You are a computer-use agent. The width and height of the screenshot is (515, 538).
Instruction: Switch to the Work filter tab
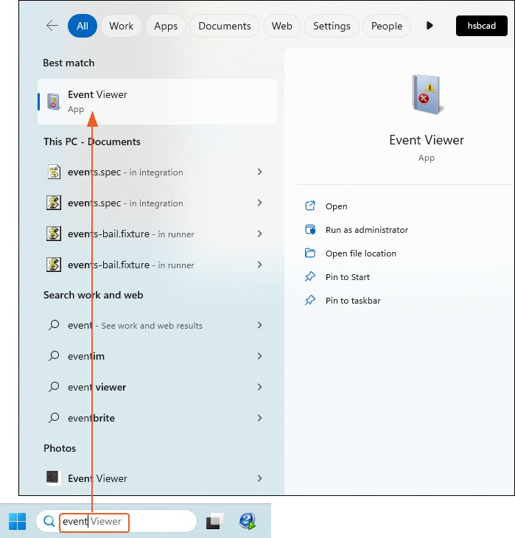coord(121,26)
